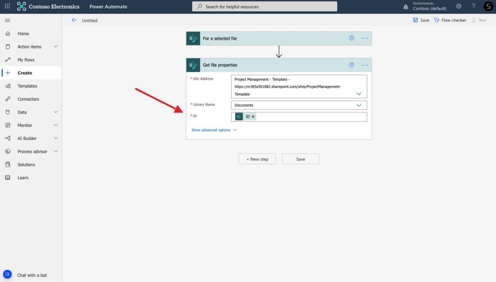496x282 pixels.
Task: Open the 'Get file properties' ellipsis menu
Action: click(365, 65)
